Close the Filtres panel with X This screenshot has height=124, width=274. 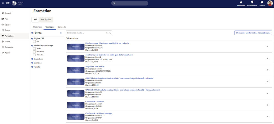click(x=61, y=33)
